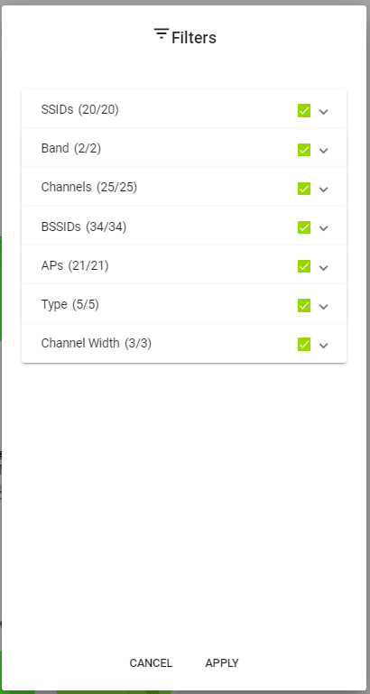The width and height of the screenshot is (370, 694).
Task: Expand the SSIDs section chevron
Action: point(324,112)
